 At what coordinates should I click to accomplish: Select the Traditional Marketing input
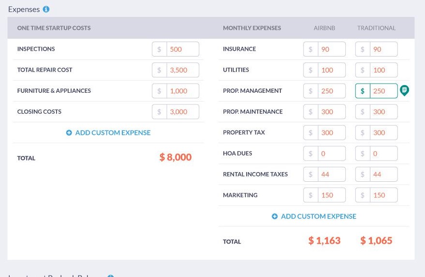pos(383,195)
